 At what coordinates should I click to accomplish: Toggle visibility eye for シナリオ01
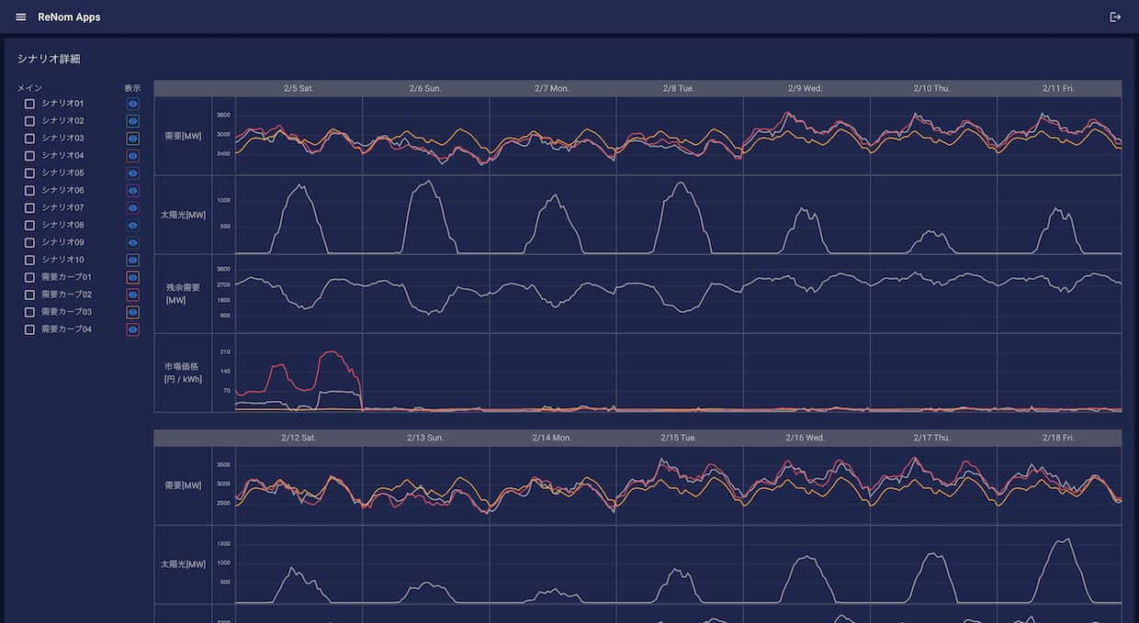pos(132,104)
